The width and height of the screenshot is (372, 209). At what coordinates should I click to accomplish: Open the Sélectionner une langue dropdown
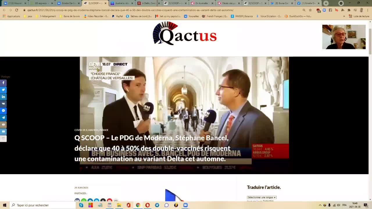(x=262, y=197)
